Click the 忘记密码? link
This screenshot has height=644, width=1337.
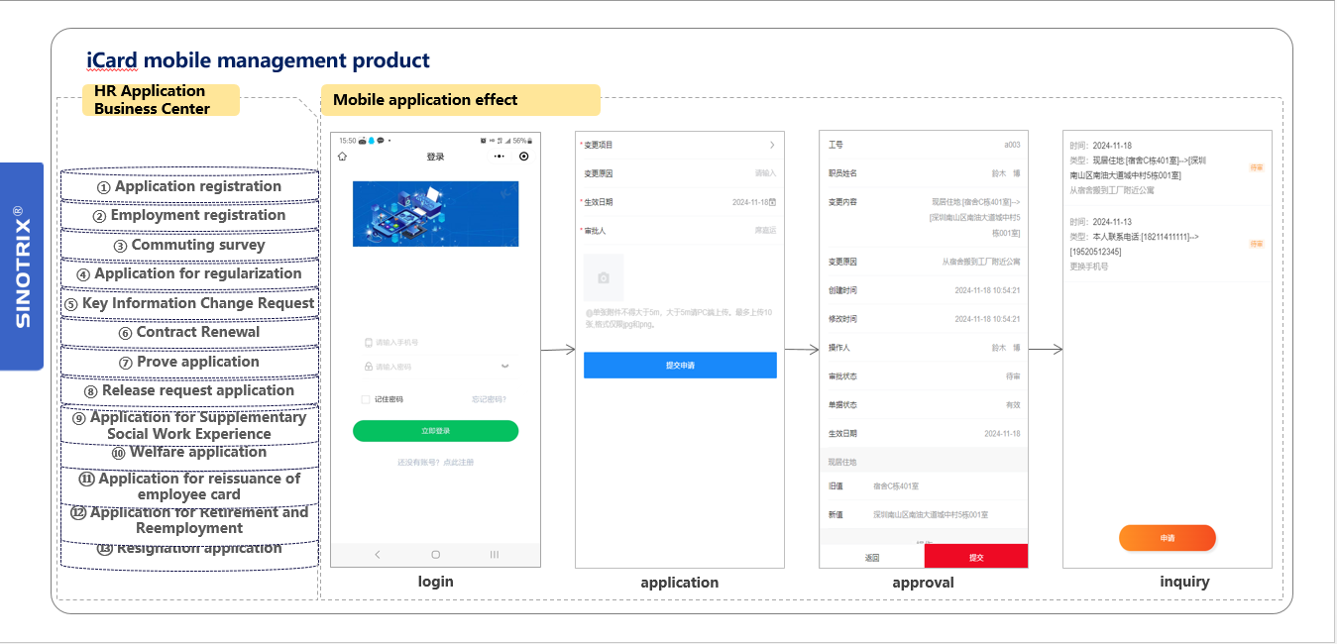[489, 399]
